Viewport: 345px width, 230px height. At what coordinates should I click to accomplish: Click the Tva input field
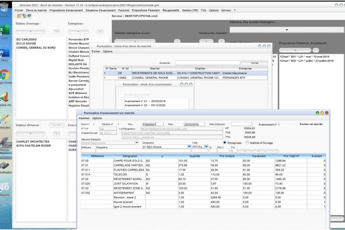click(234, 151)
